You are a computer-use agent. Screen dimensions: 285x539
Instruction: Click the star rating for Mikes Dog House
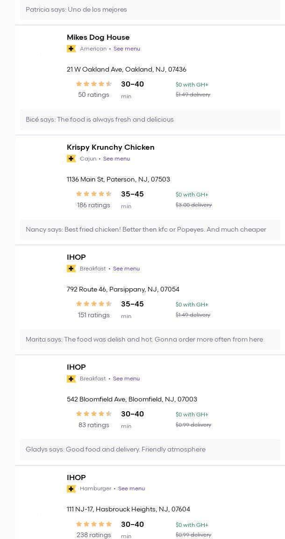93,84
